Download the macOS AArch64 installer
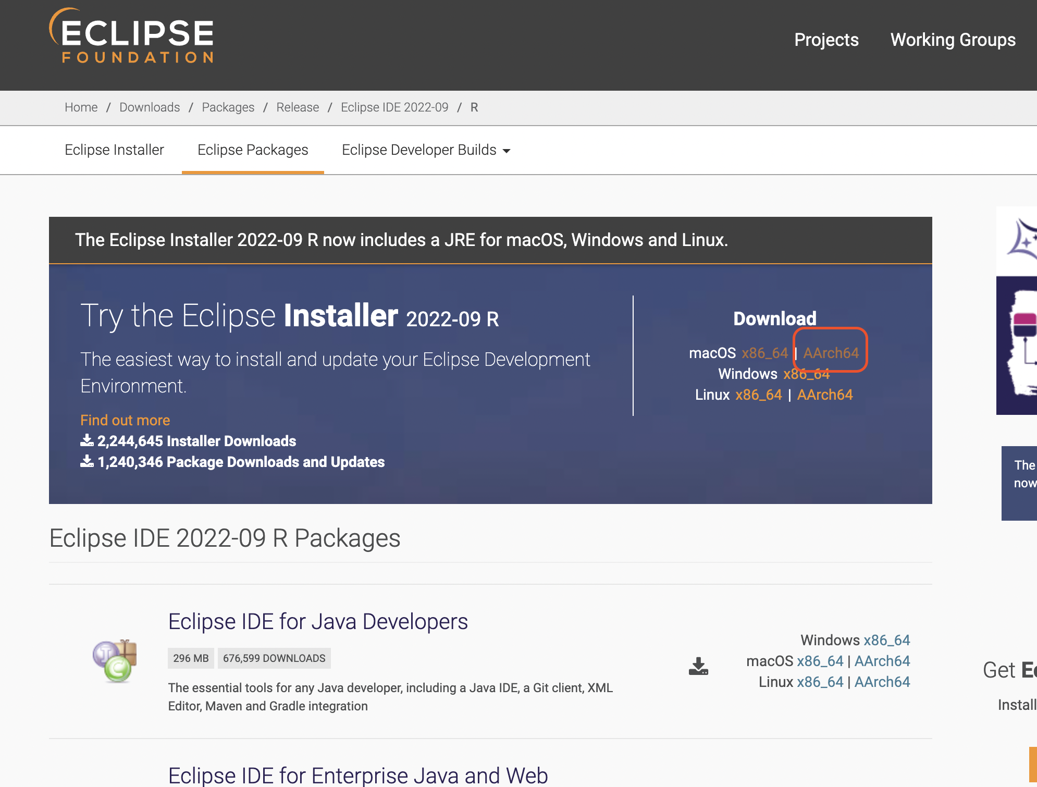 coord(831,353)
